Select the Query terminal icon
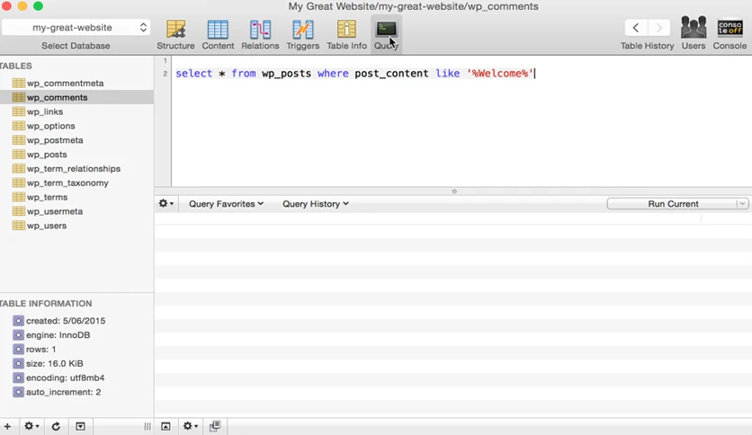The height and width of the screenshot is (435, 752). [386, 30]
